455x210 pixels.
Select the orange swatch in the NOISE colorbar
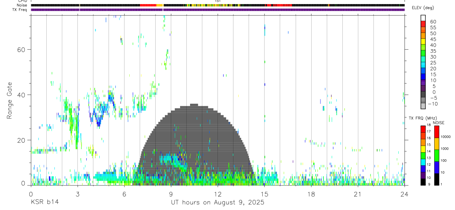(436, 143)
